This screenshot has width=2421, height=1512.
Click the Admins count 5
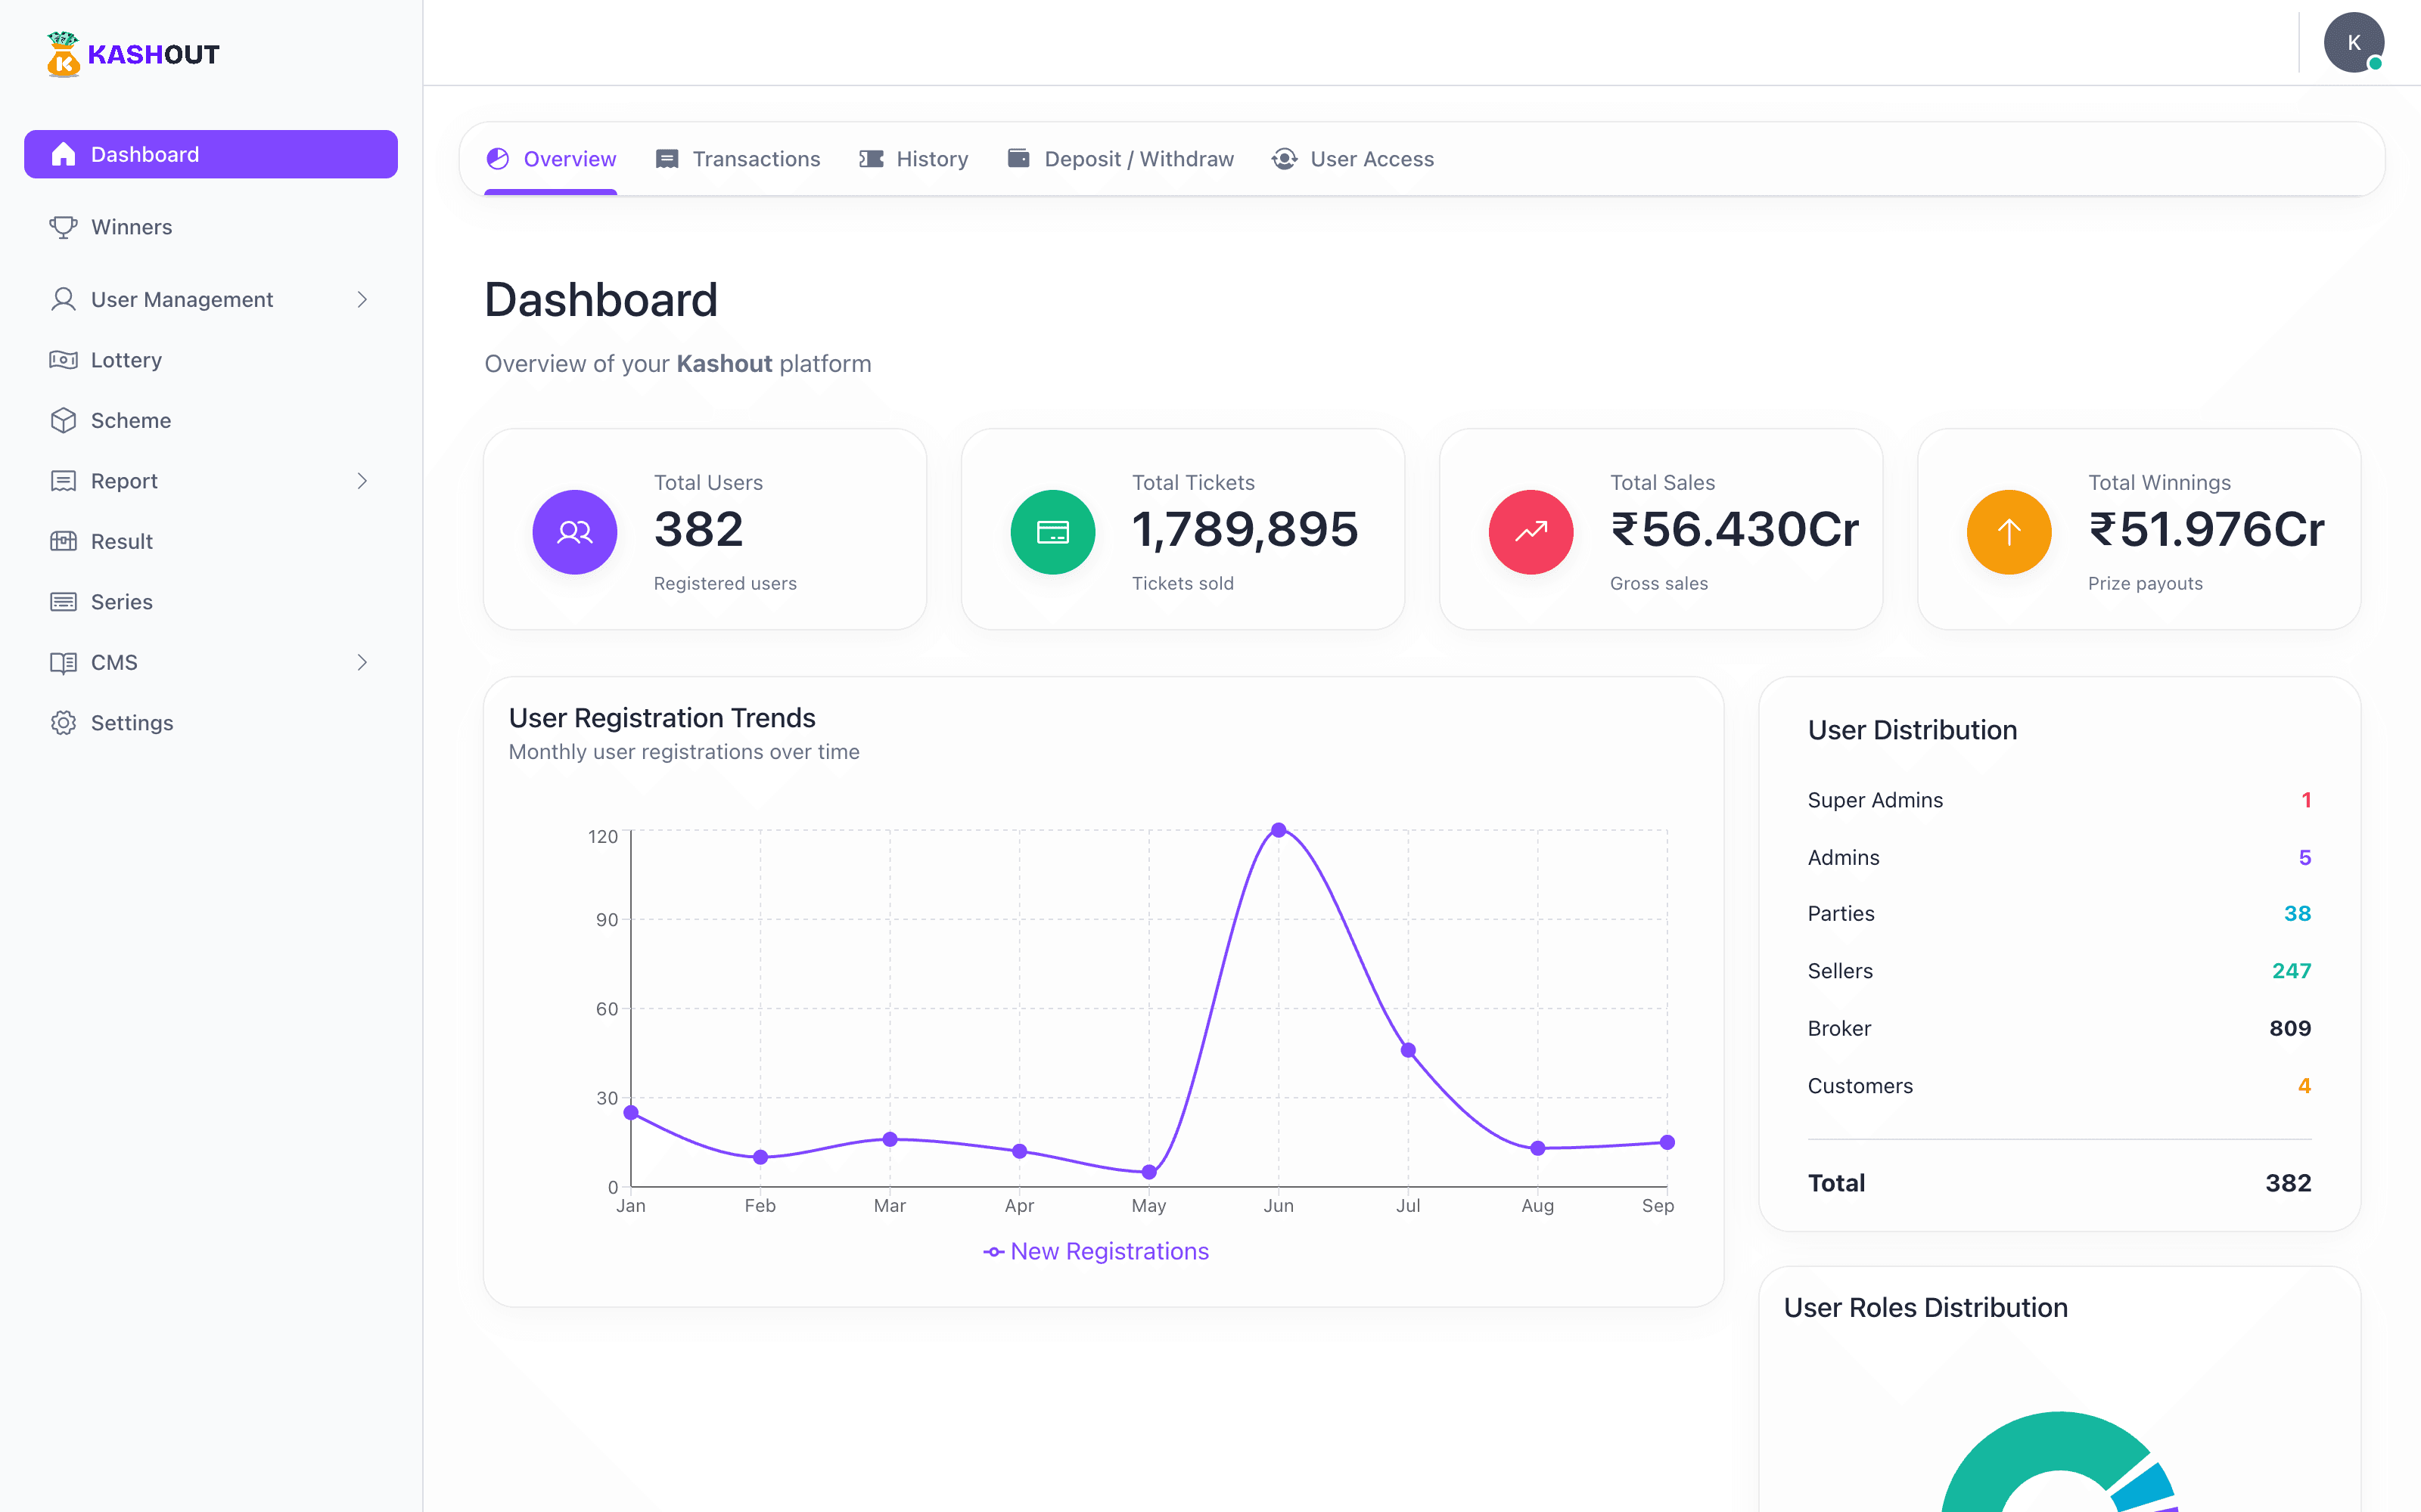pos(2305,857)
